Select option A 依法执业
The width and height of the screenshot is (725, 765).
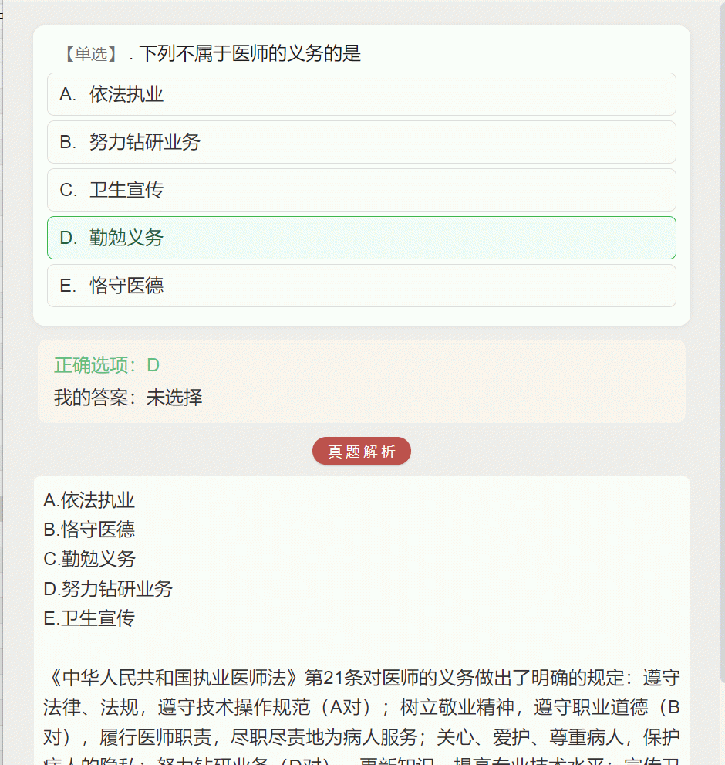[361, 94]
